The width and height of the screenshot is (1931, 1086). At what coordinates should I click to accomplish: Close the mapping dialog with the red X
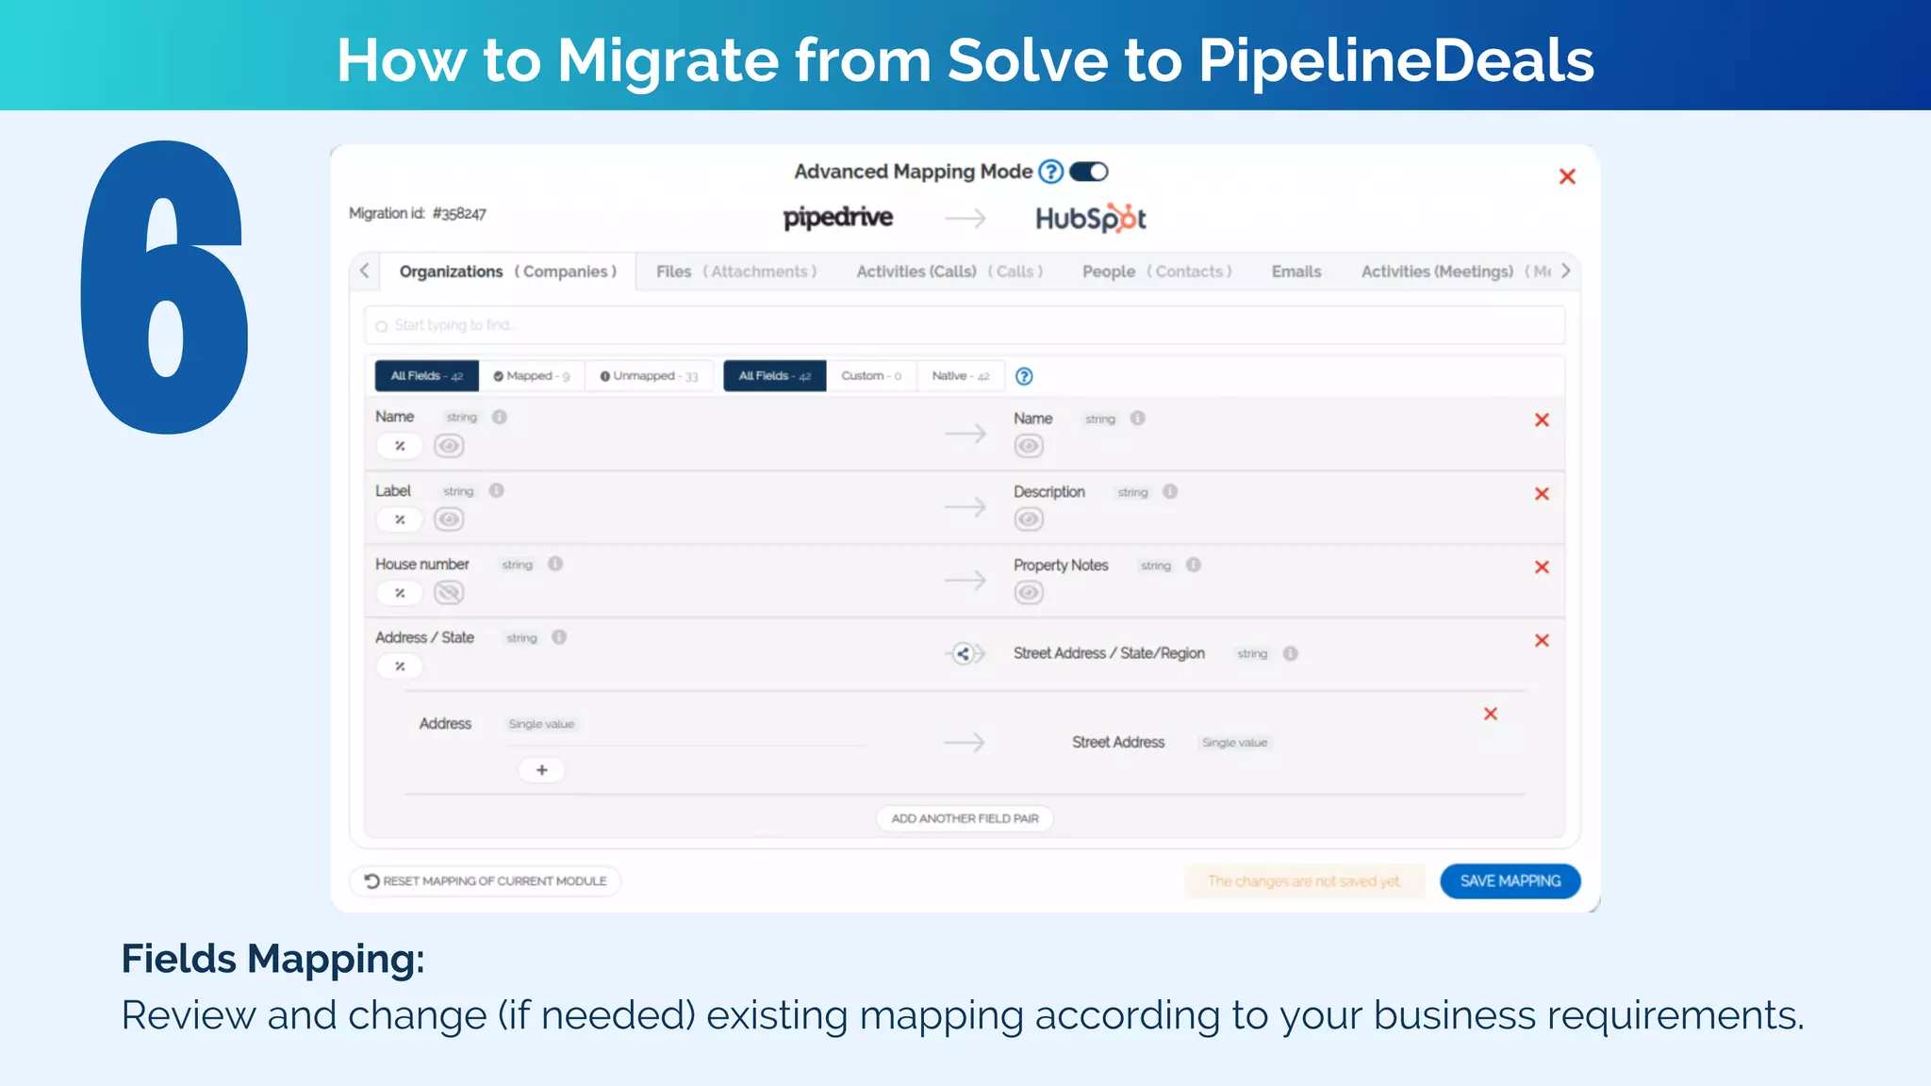point(1567,176)
